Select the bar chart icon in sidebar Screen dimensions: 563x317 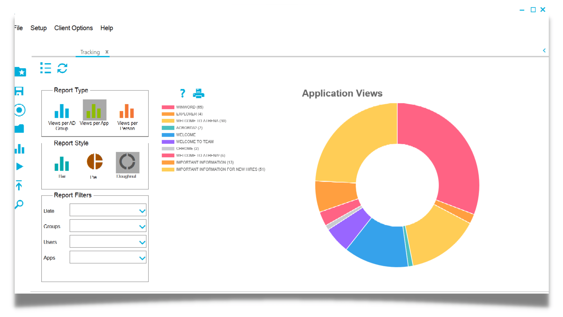click(x=19, y=149)
